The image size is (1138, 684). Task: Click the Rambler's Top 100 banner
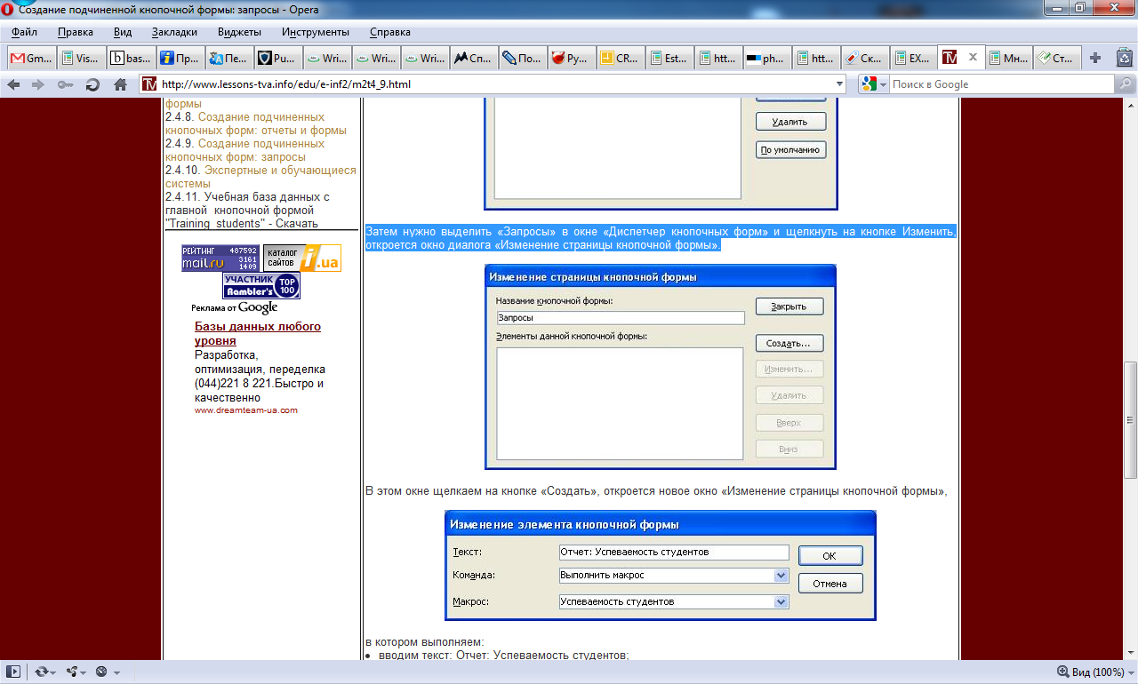point(261,285)
